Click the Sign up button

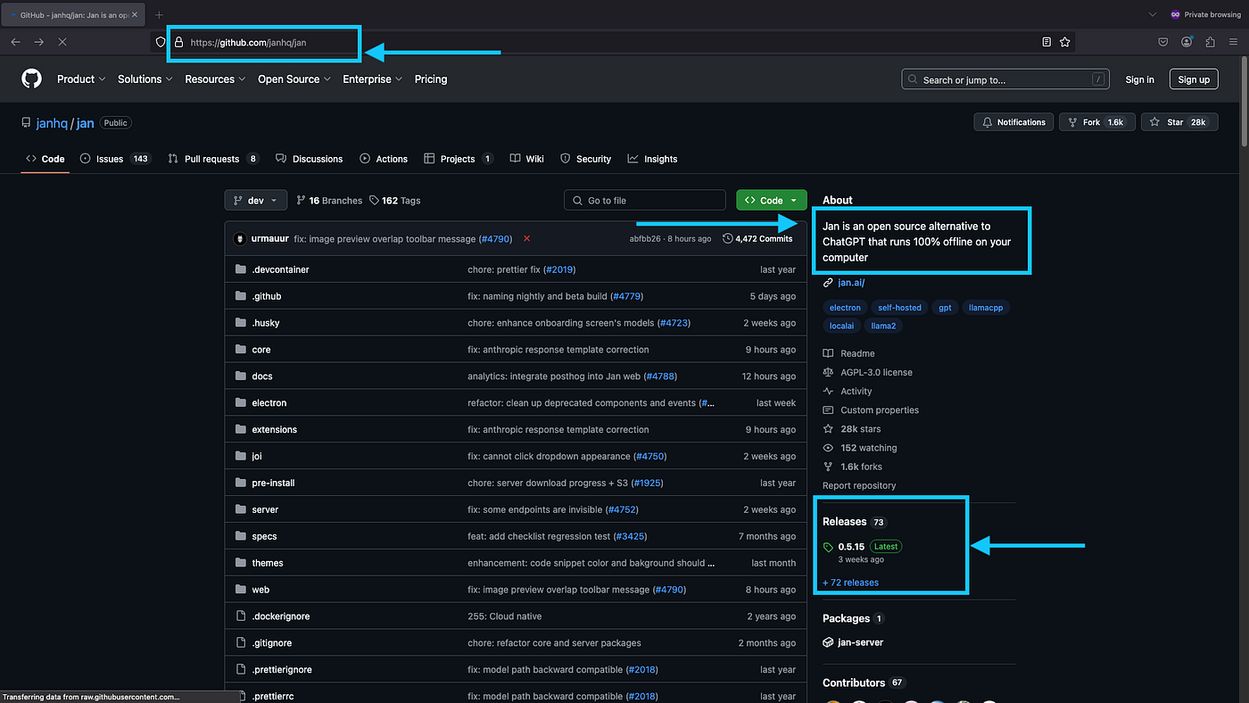[x=1194, y=79]
